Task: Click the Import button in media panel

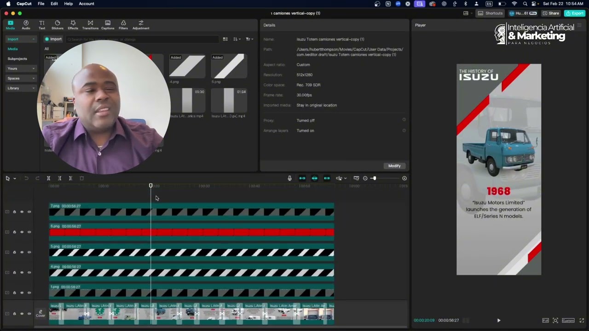Action: coord(53,39)
